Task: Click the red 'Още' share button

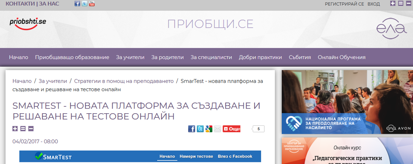Action: pyautogui.click(x=231, y=129)
